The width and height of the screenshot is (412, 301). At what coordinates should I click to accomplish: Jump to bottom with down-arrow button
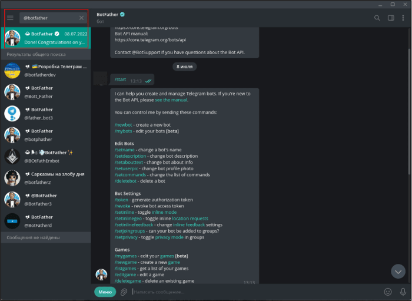398,272
